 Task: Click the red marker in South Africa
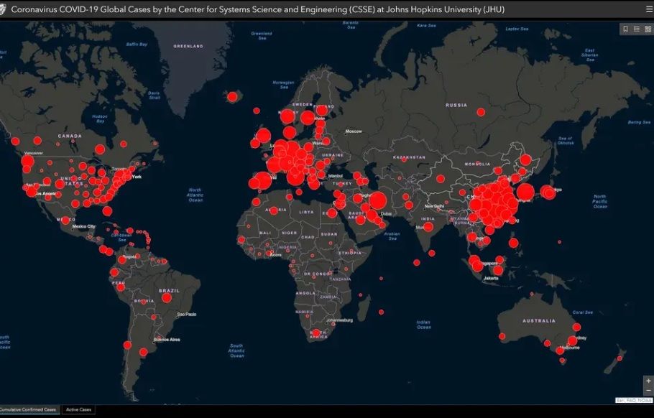316,333
